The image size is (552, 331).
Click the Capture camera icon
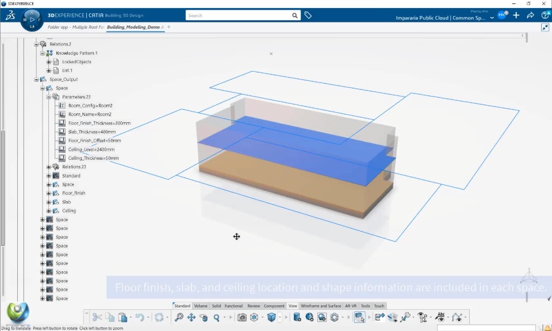click(x=242, y=317)
